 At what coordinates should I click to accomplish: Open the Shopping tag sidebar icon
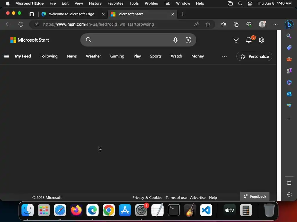tap(289, 48)
